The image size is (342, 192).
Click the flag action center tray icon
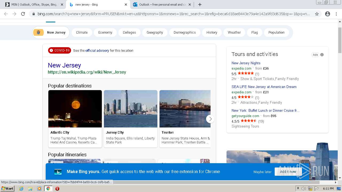[317, 189]
